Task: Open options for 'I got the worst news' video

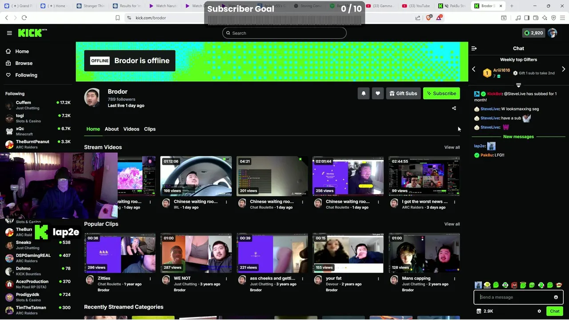Action: [454, 202]
